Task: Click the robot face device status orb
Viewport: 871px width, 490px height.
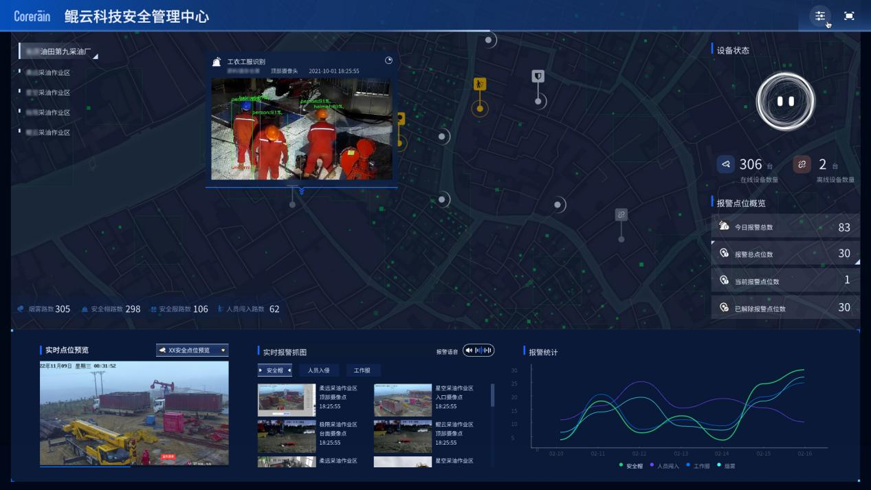Action: (x=785, y=101)
